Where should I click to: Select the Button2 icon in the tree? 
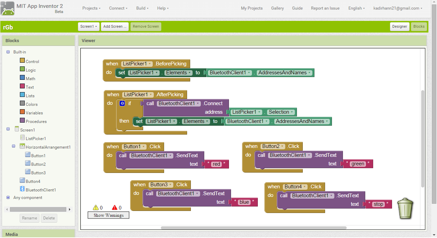(x=28, y=164)
